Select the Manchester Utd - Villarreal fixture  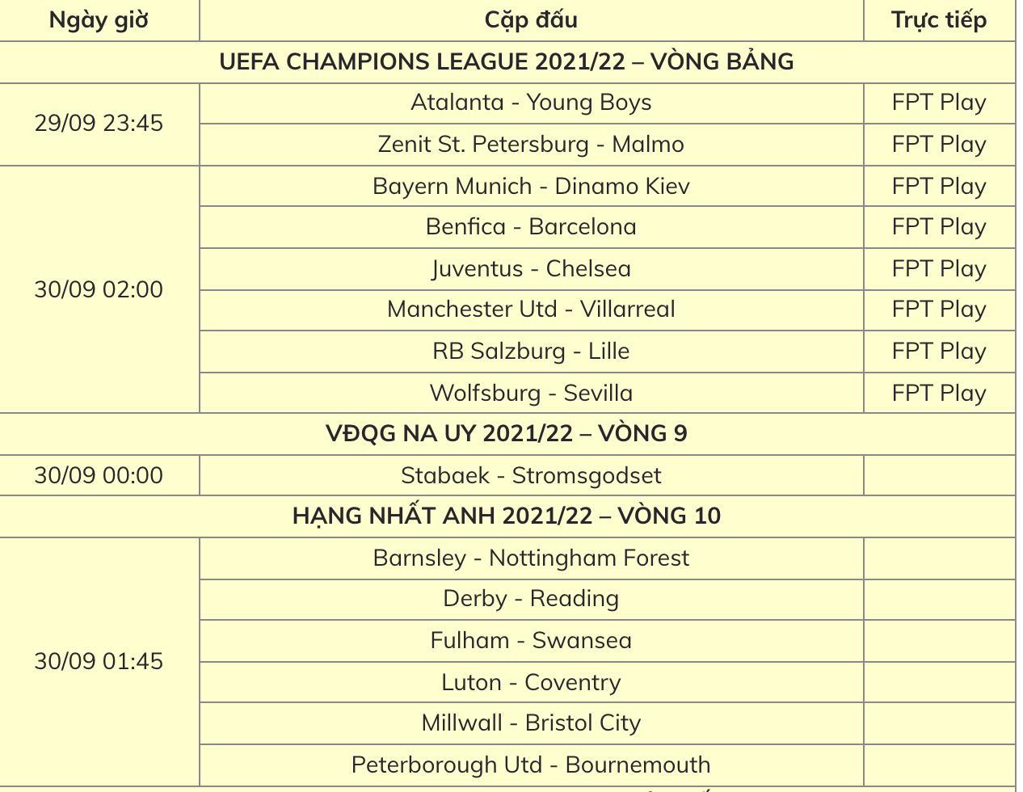[531, 310]
